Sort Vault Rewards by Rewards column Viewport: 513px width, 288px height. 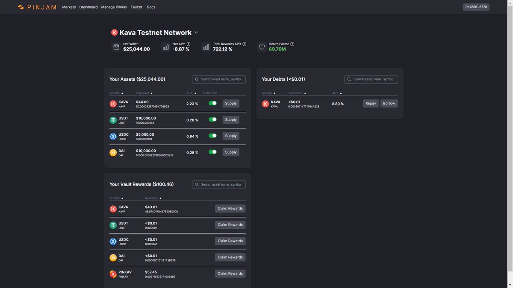[153, 198]
